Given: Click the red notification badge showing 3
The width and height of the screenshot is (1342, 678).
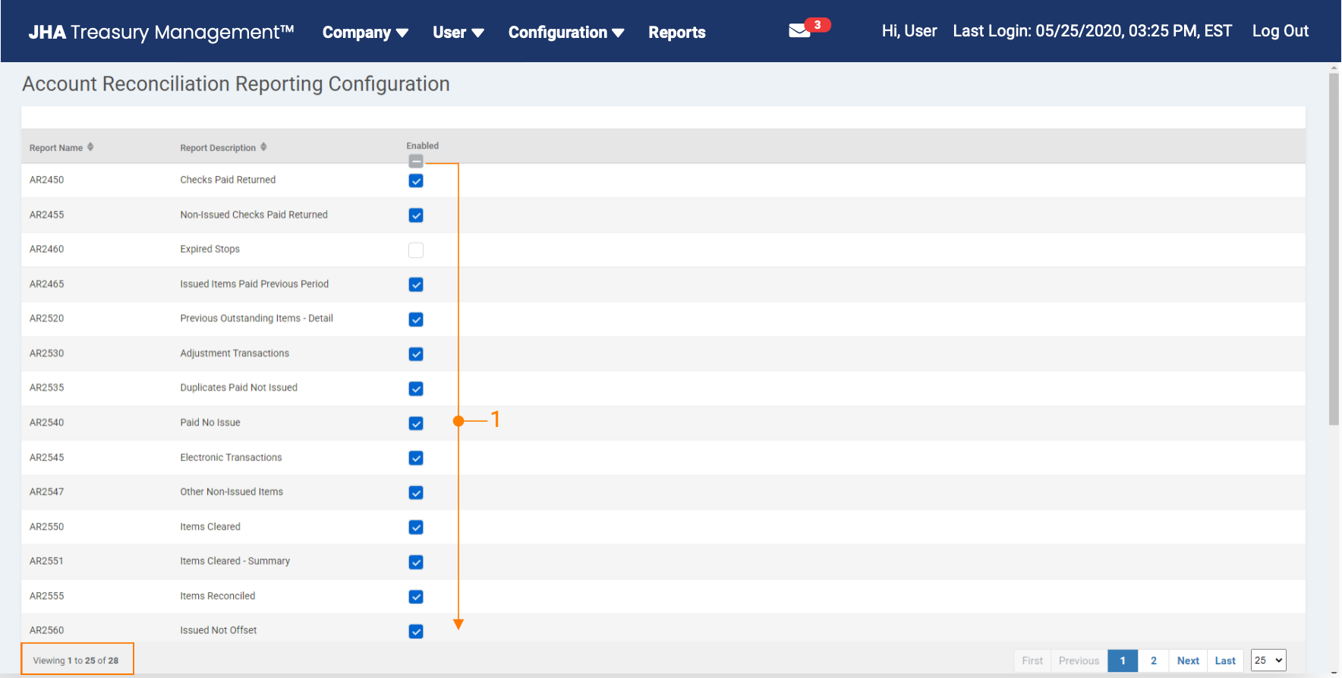Looking at the screenshot, I should coord(817,25).
